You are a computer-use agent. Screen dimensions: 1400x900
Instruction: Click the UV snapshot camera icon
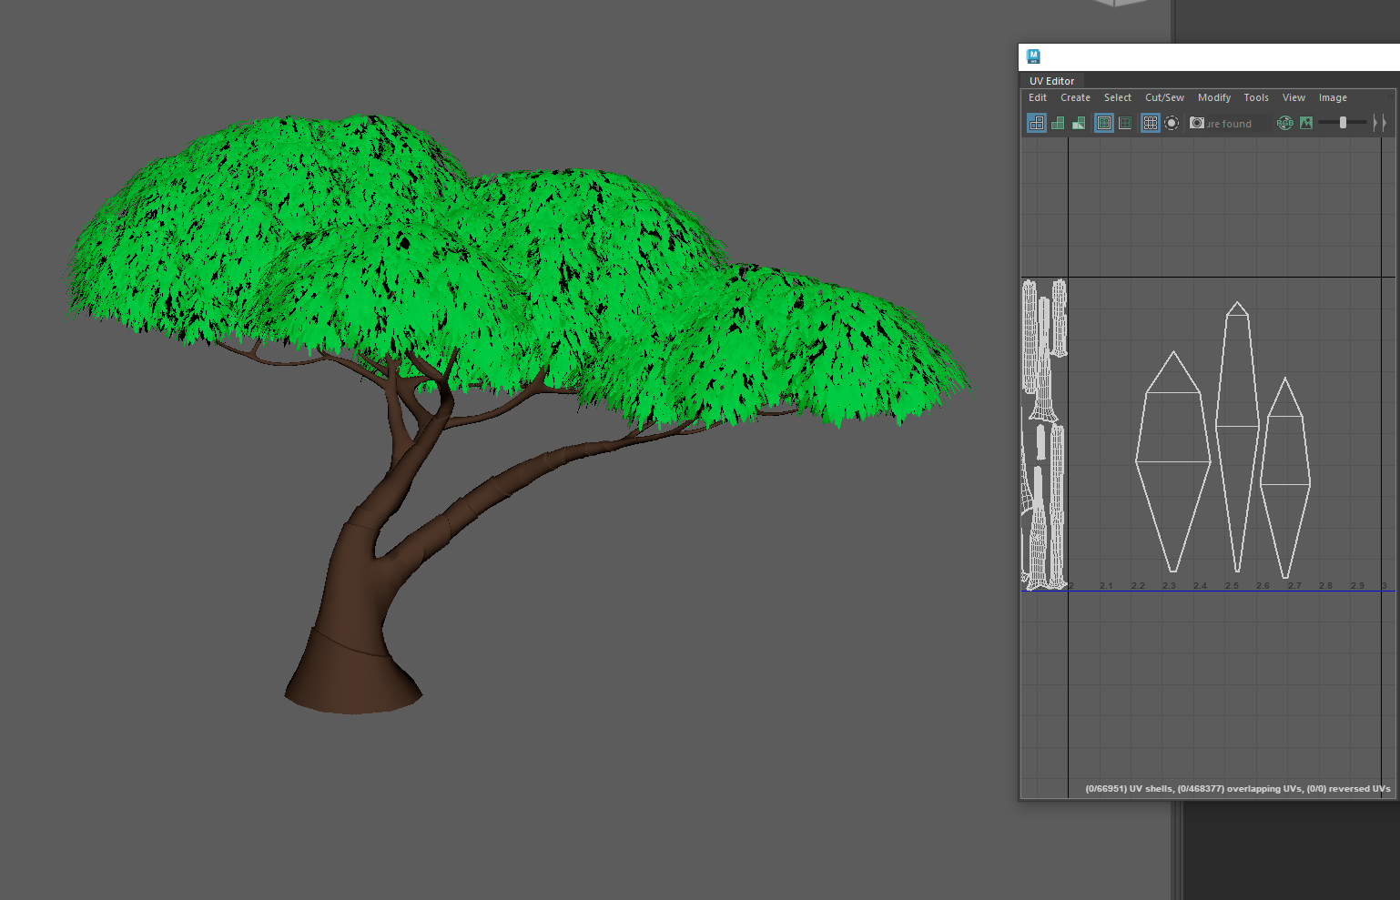tap(1197, 123)
